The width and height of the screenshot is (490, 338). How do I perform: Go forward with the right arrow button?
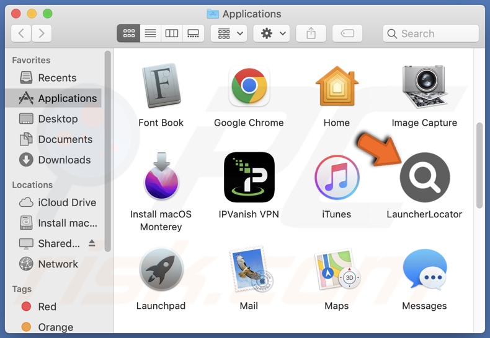coord(42,33)
